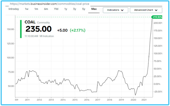The width and height of the screenshot is (170, 106).
Task: Click the 2020 year label
Action: (x=133, y=100)
